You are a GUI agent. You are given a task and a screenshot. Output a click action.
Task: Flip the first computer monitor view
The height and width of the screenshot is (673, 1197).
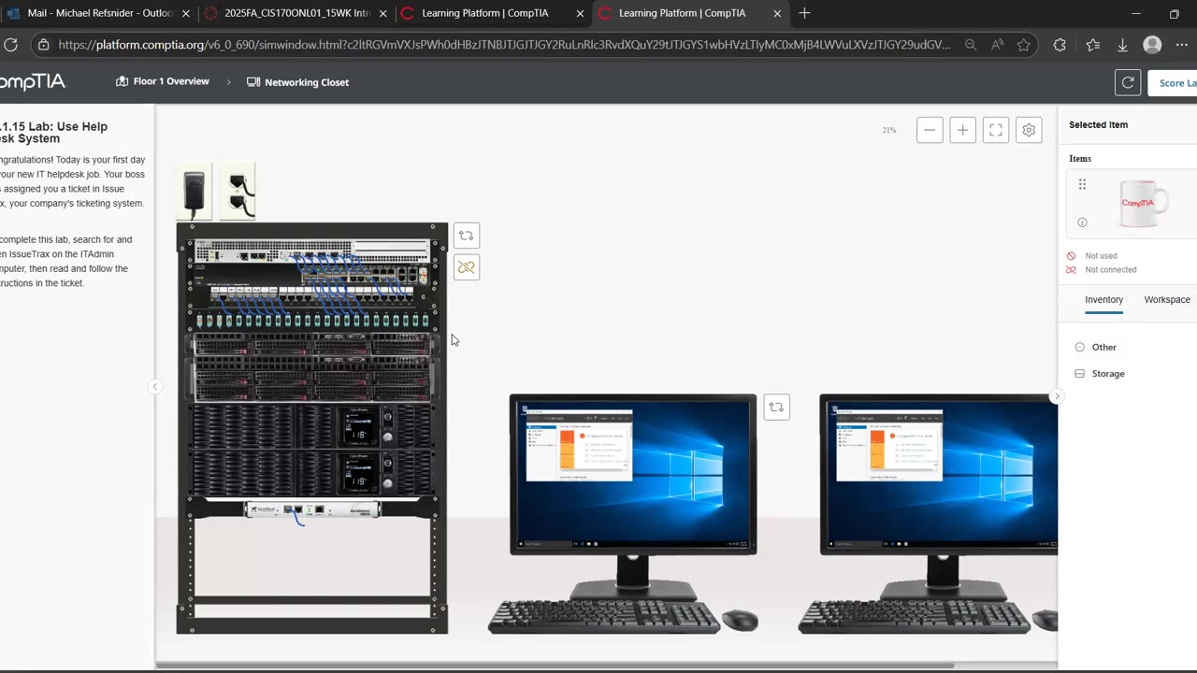(x=776, y=407)
